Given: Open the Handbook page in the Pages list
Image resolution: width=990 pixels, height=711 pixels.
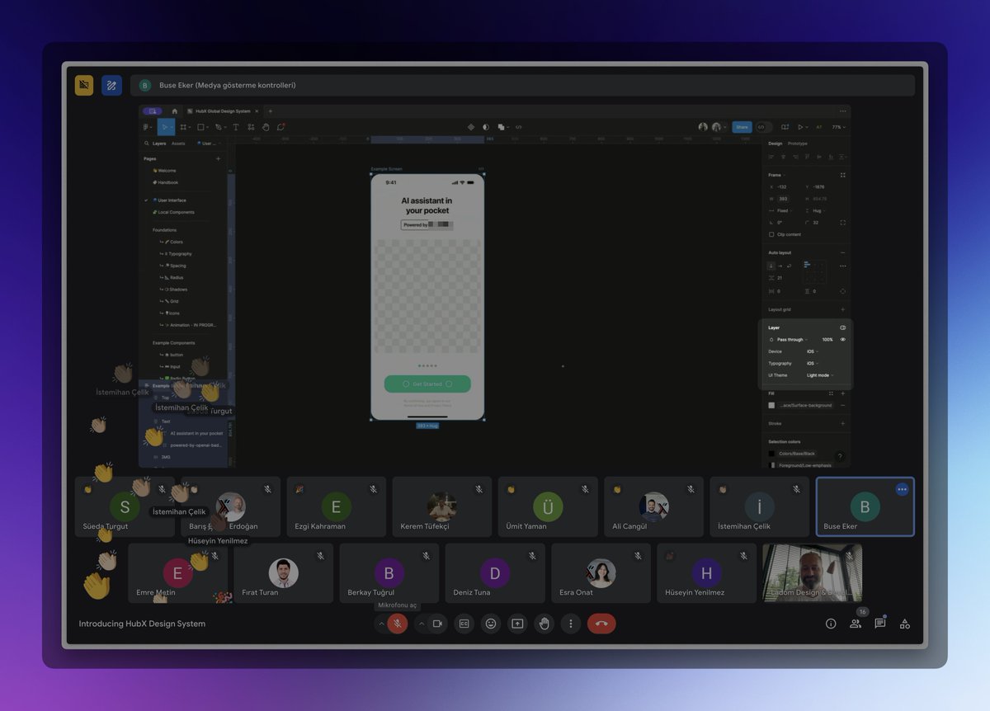Looking at the screenshot, I should click(167, 182).
